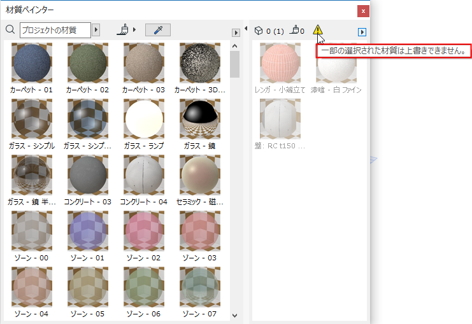Click the search magnifier icon

click(10, 29)
